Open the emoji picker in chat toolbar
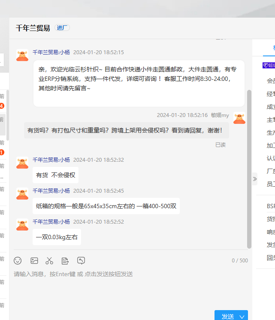275x320 pixels. click(x=18, y=261)
